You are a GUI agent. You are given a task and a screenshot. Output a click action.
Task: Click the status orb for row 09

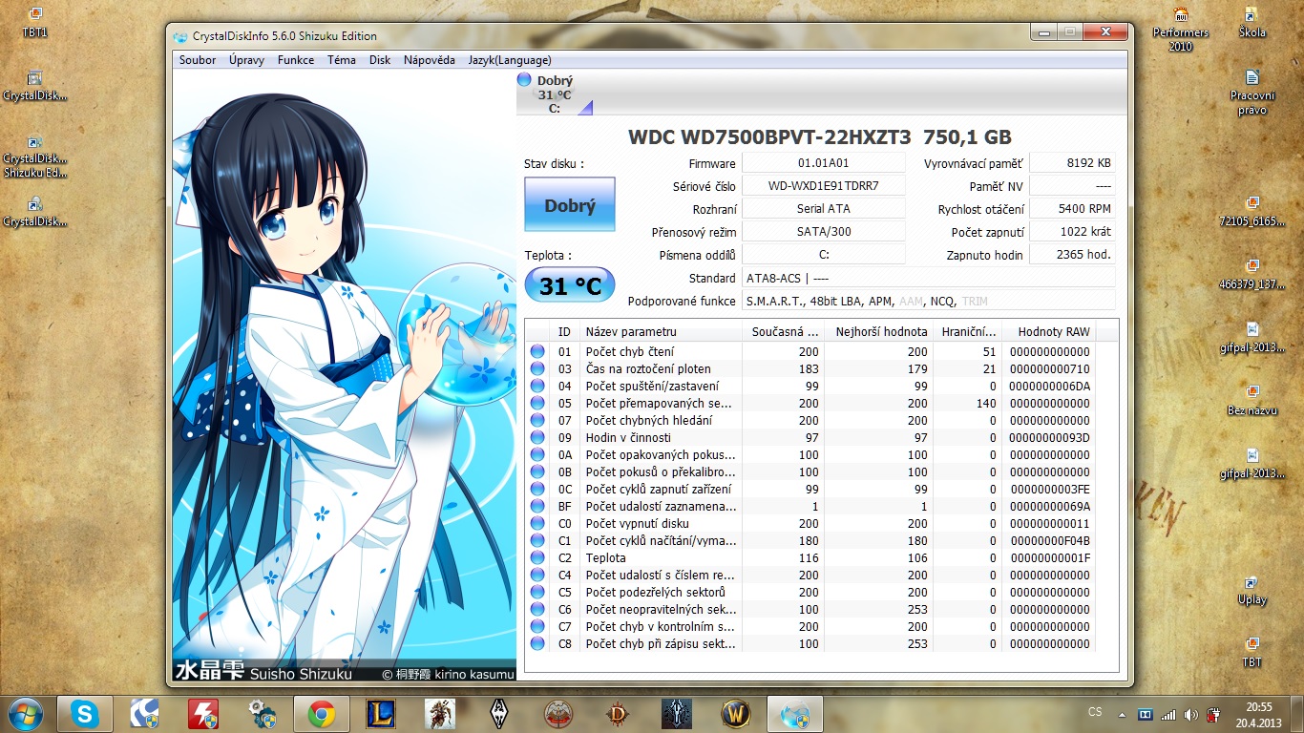pyautogui.click(x=537, y=438)
